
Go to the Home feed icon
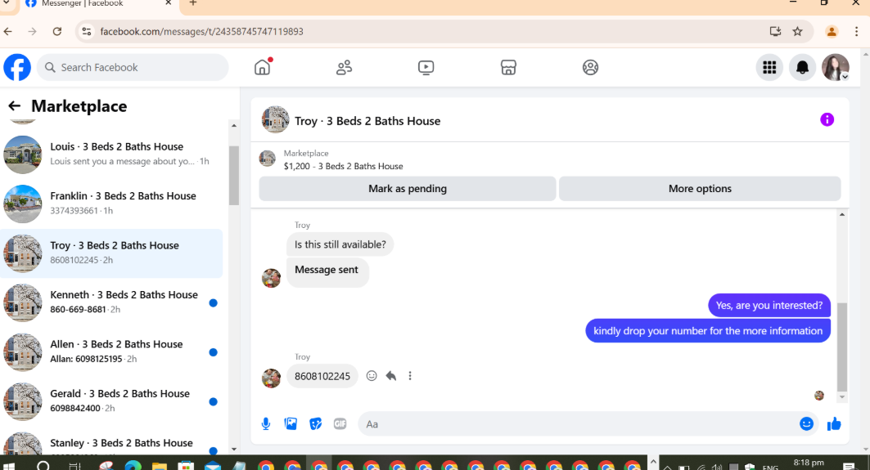pyautogui.click(x=263, y=68)
